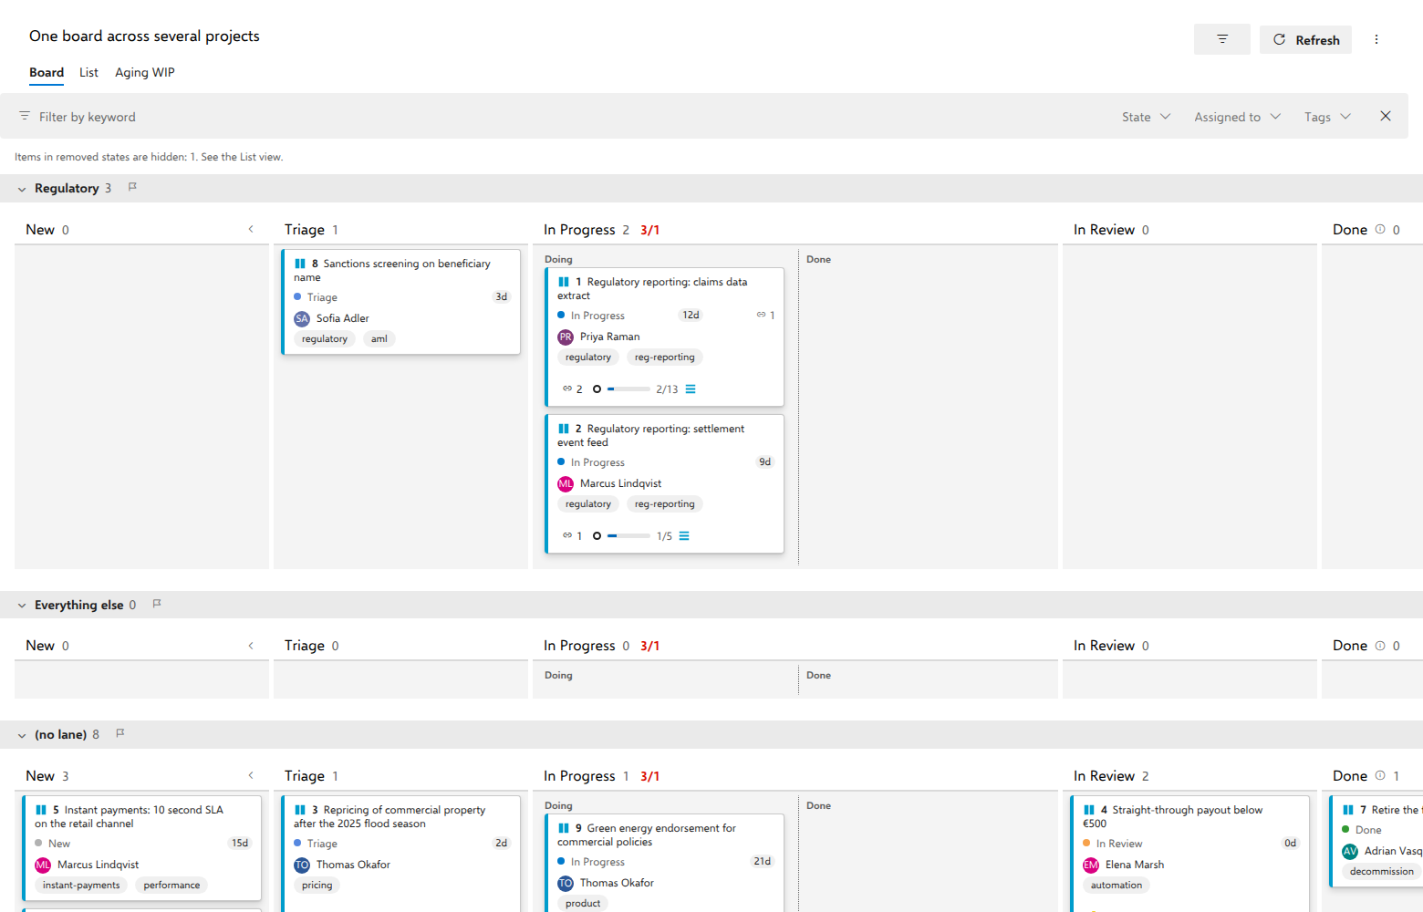Click the Refresh button
The image size is (1423, 912).
(1305, 39)
